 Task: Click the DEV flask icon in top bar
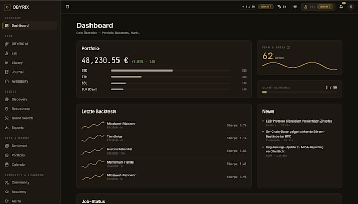pyautogui.click(x=306, y=7)
